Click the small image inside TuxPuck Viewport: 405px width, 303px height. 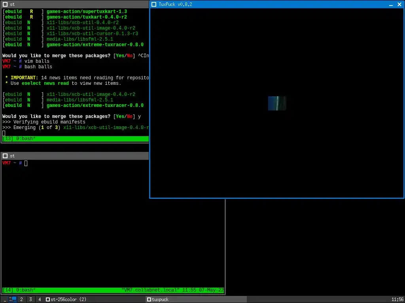pos(277,103)
